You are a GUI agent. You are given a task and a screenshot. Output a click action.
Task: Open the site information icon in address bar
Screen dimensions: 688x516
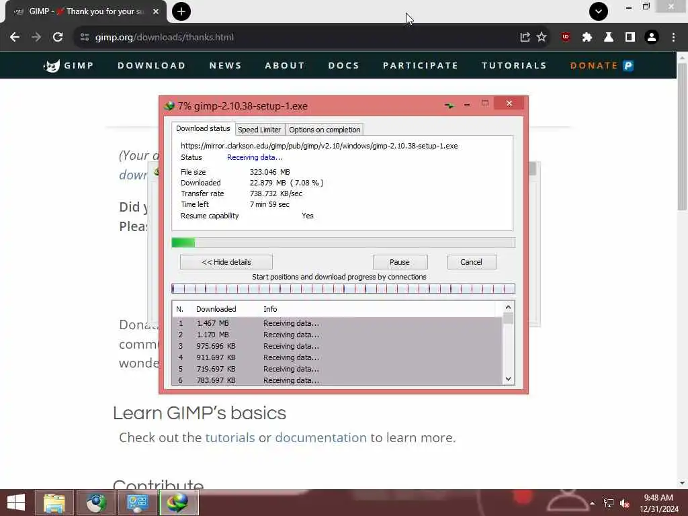pyautogui.click(x=85, y=38)
